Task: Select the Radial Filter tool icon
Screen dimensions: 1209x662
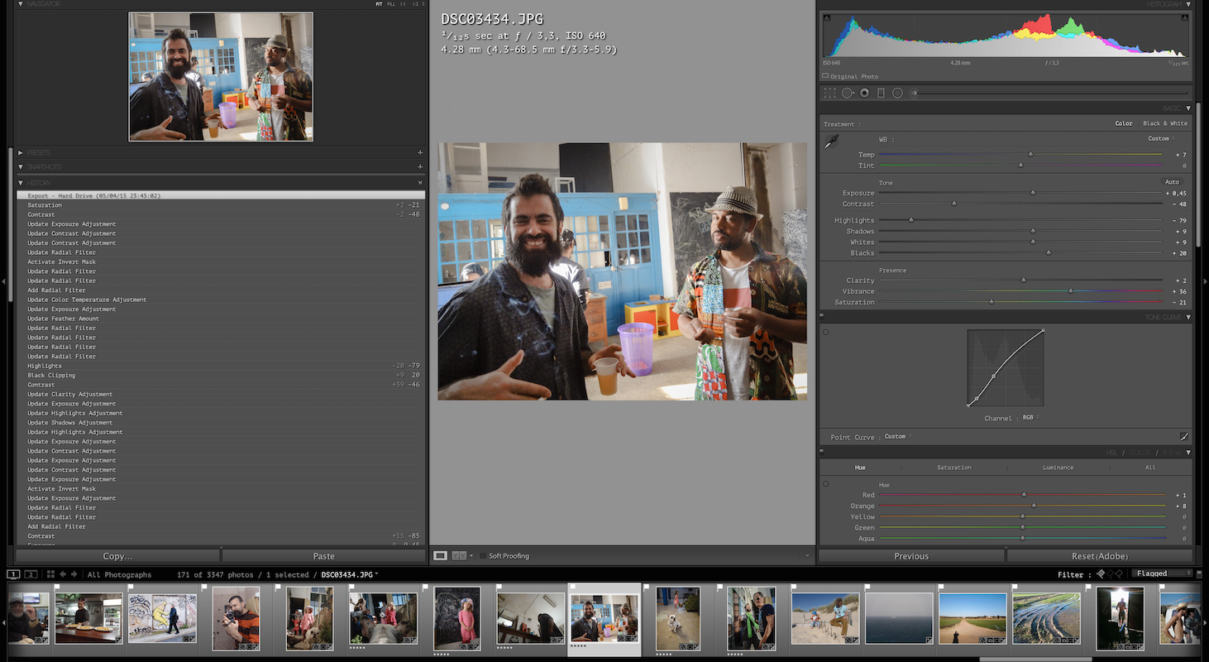Action: pos(897,94)
